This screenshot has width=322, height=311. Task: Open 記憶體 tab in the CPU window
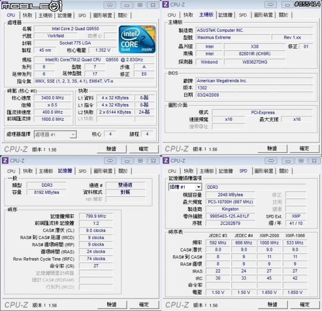coord(64,16)
